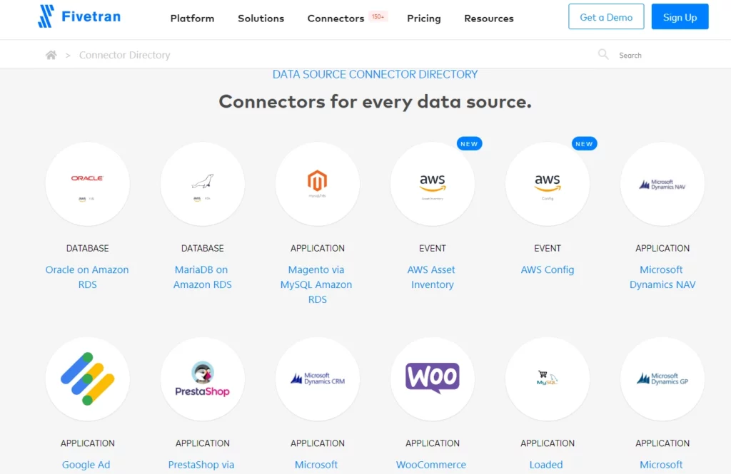Select the Microsoft Dynamics GP logo
This screenshot has width=731, height=474.
pyautogui.click(x=662, y=379)
